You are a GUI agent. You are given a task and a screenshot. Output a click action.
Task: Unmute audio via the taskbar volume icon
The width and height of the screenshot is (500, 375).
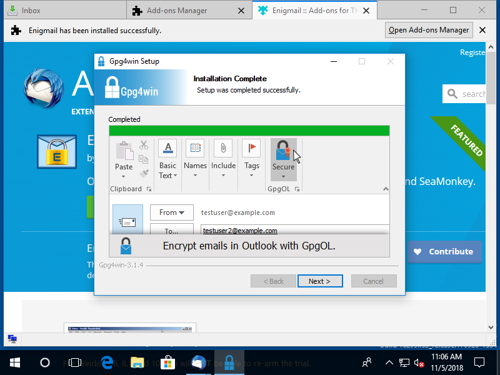coord(419,362)
